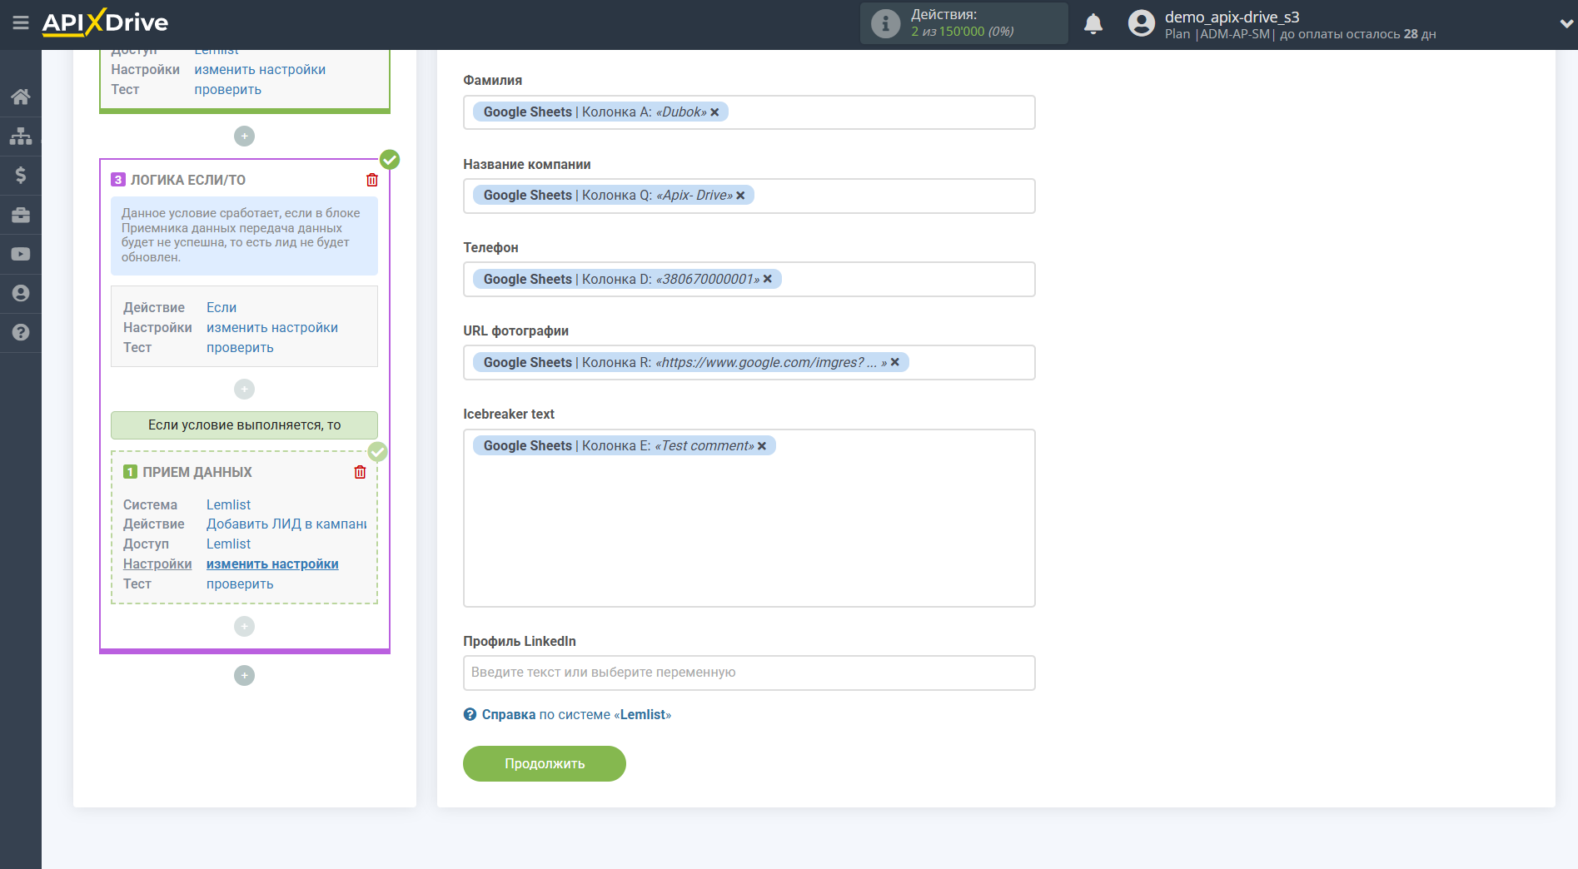Click the ApiX-Drive logo

[x=105, y=22]
